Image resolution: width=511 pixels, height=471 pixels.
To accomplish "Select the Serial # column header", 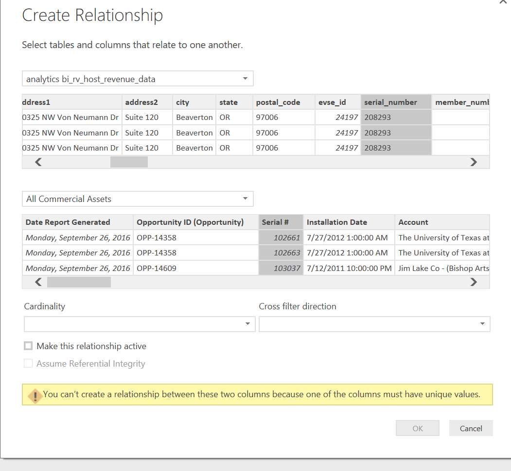I will (x=281, y=222).
